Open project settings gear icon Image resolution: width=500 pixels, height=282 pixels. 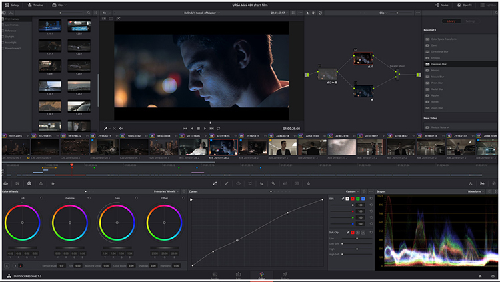click(x=494, y=276)
